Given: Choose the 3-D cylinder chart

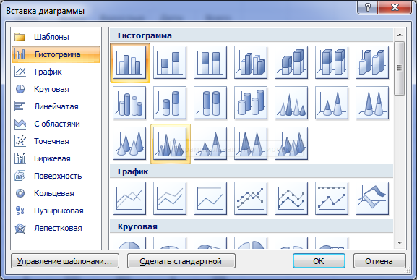Looking at the screenshot, I should [x=251, y=103].
